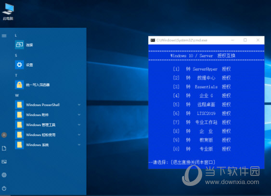Open the 连接 app tile icon
This screenshot has height=196, width=271.
[19, 45]
